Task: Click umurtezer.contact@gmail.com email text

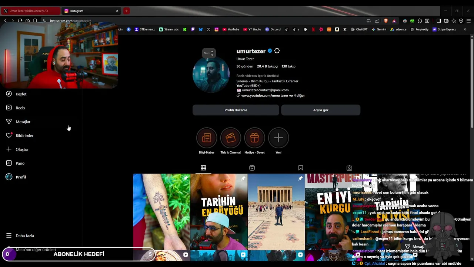Action: [265, 90]
